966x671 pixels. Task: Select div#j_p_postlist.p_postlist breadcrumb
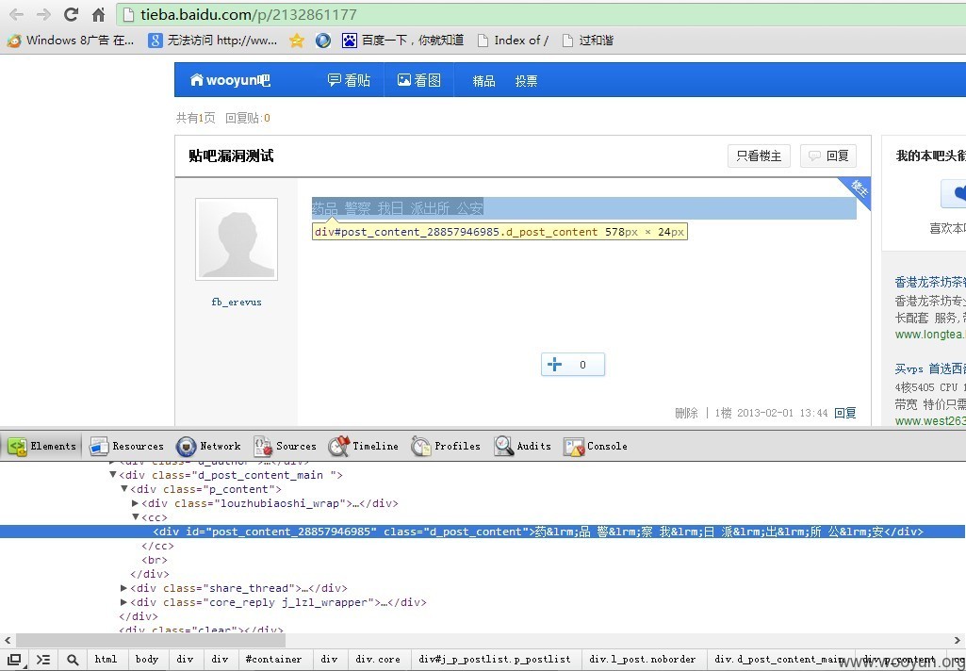coord(495,660)
